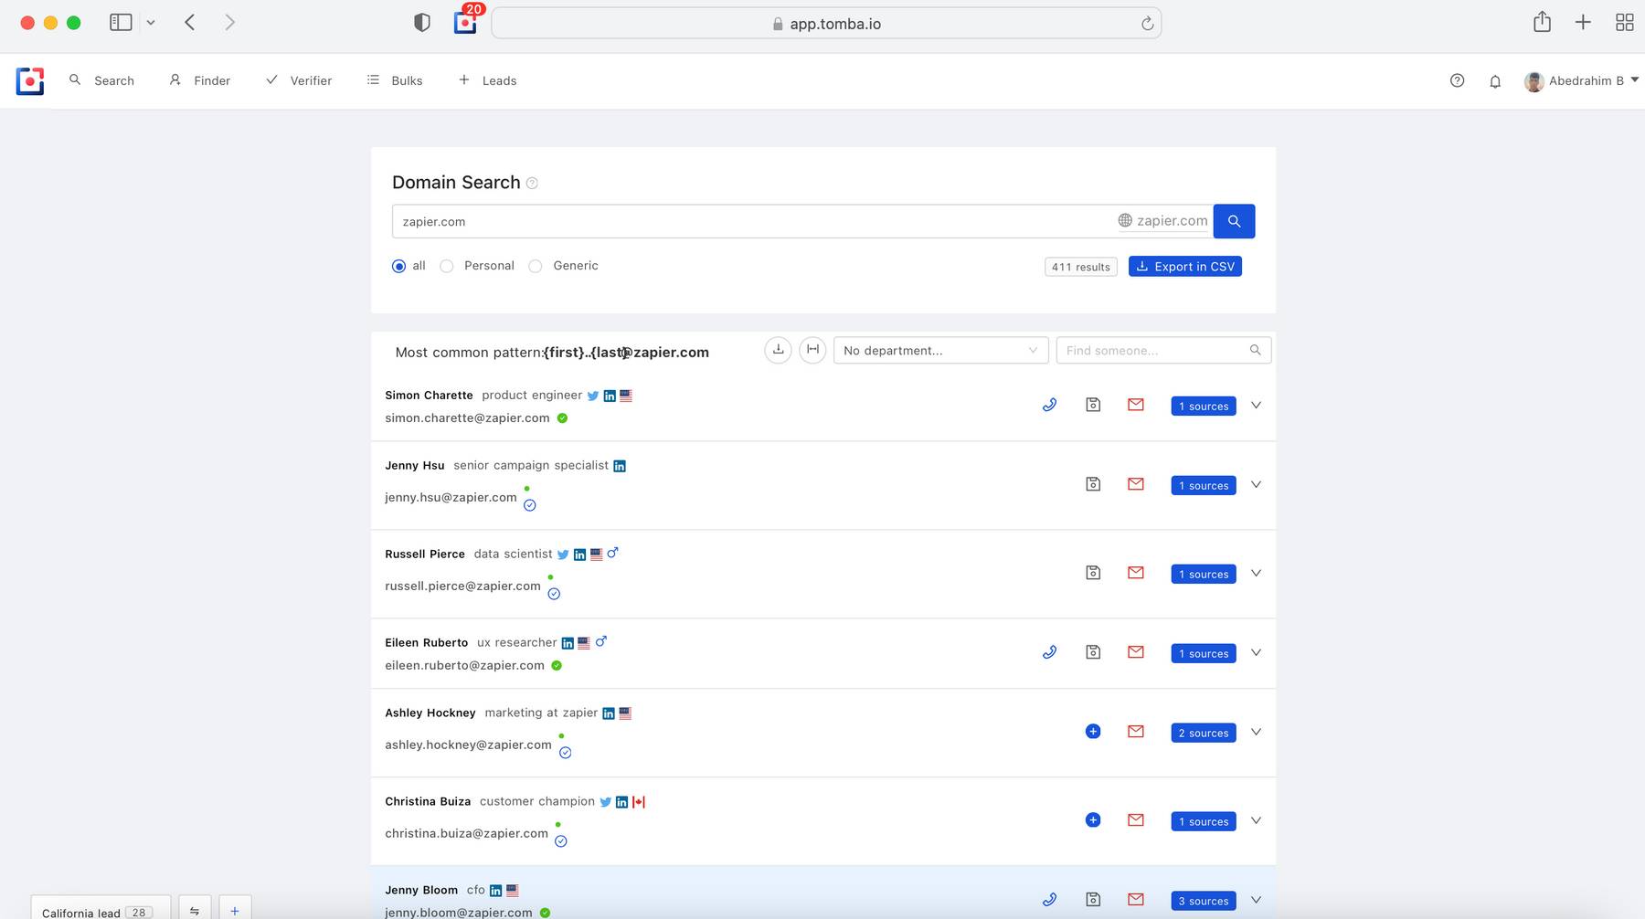
Task: Click Export in CSV button
Action: click(x=1185, y=267)
